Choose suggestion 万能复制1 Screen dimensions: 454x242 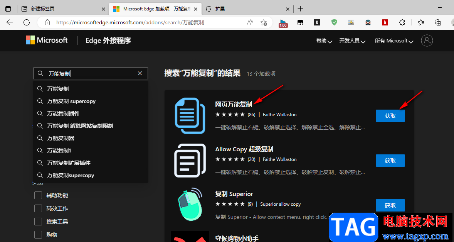click(x=91, y=151)
